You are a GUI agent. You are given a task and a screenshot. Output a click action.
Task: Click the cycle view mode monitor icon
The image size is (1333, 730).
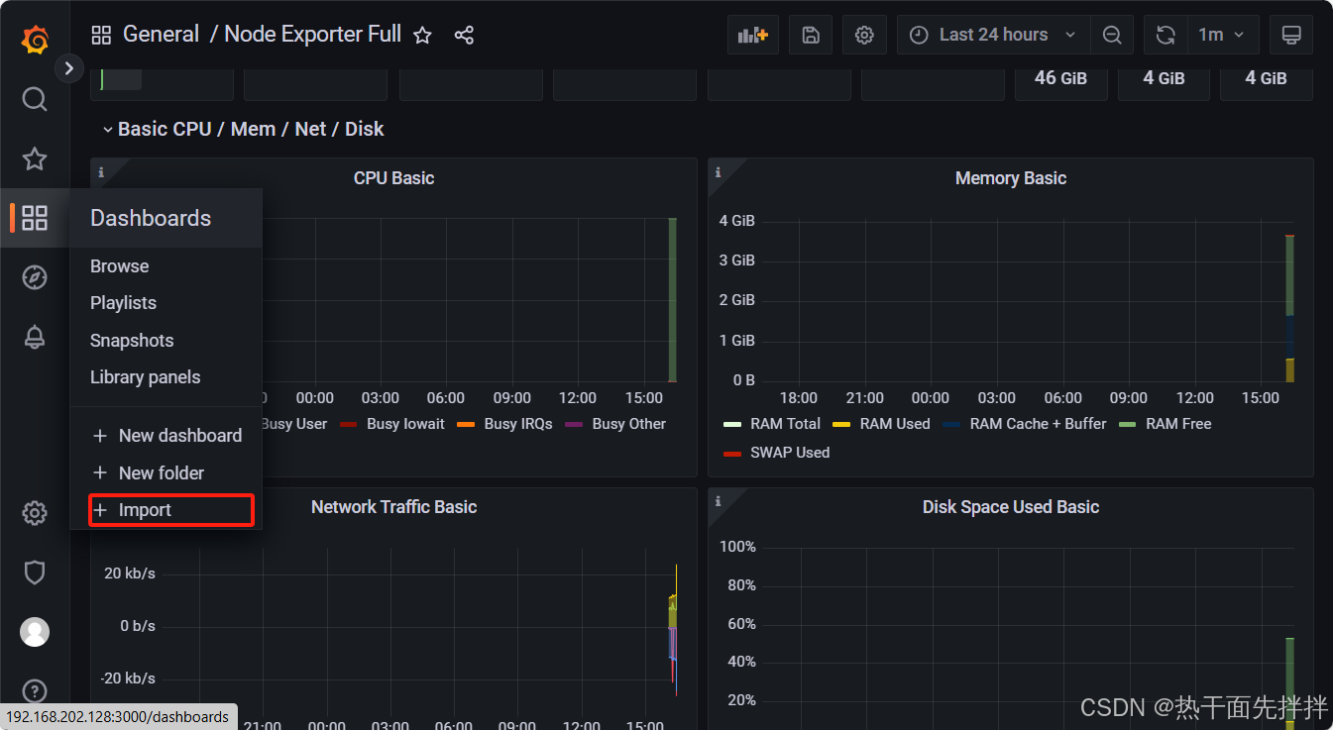(x=1291, y=35)
